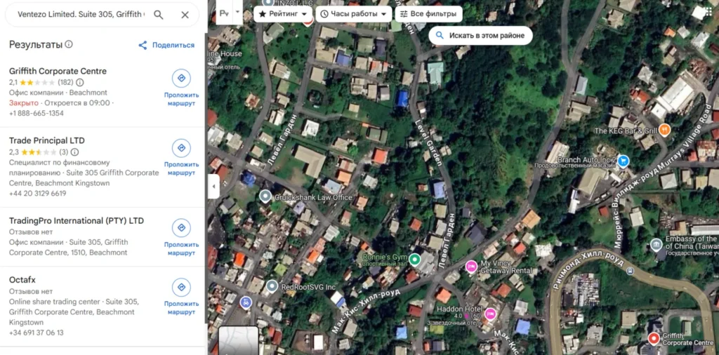Open the Рейтинг filter dropdown
This screenshot has height=355, width=719.
(x=283, y=14)
